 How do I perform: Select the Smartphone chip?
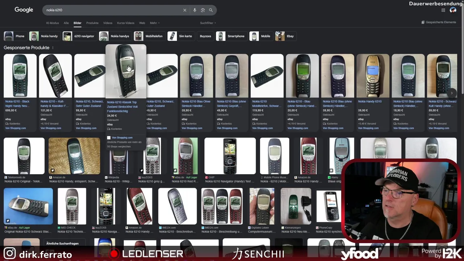coord(231,36)
